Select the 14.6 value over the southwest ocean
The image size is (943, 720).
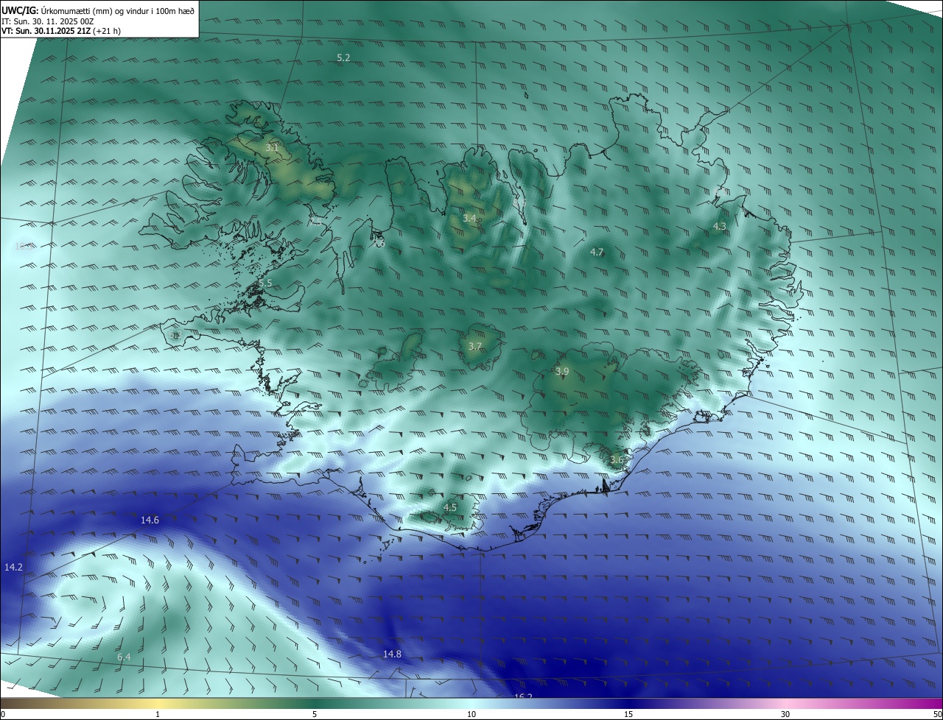point(150,520)
